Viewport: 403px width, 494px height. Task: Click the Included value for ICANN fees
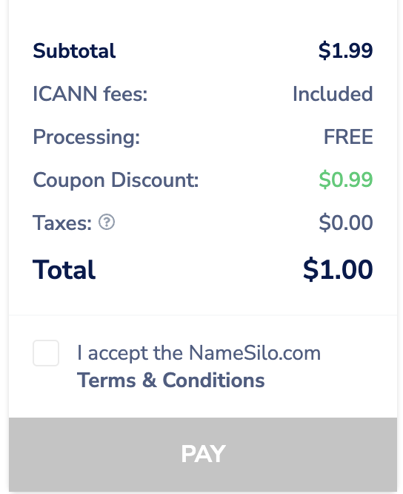pos(333,94)
